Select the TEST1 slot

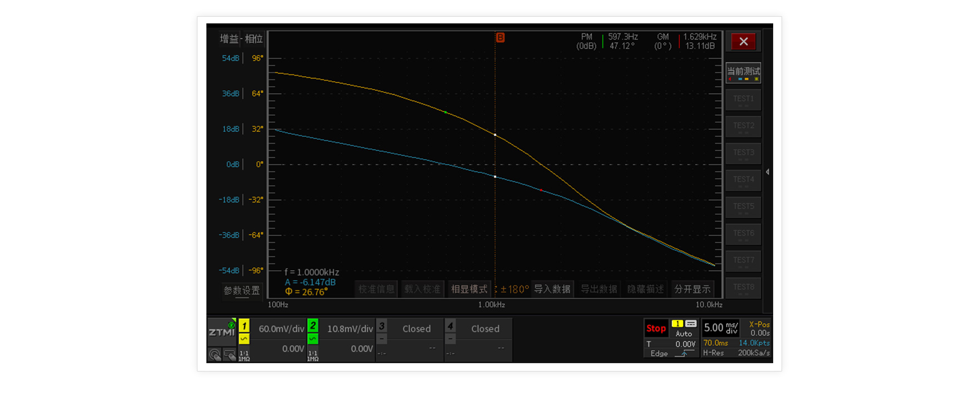(743, 100)
